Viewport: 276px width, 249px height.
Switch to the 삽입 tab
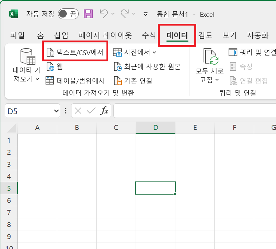pyautogui.click(x=61, y=35)
